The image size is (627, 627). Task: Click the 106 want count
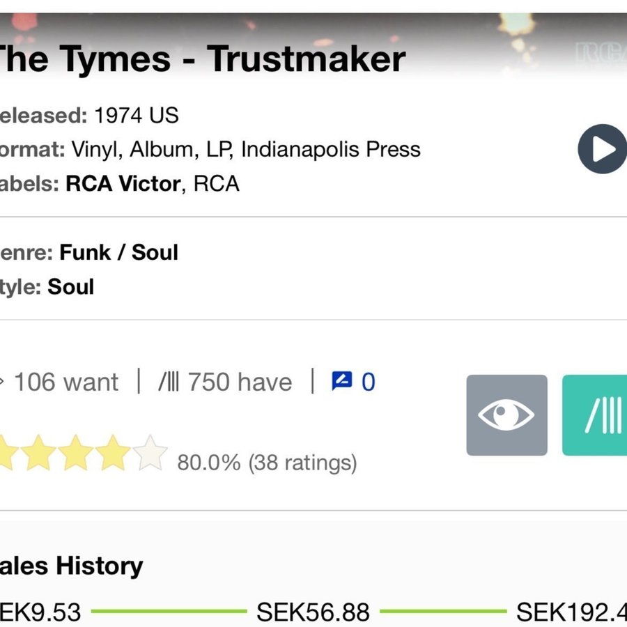(x=66, y=382)
